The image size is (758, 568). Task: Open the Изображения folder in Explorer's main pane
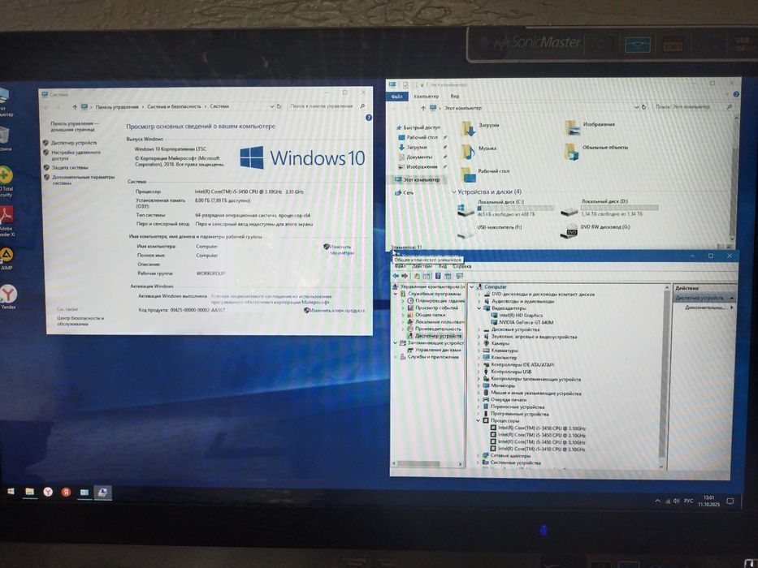pyautogui.click(x=589, y=126)
